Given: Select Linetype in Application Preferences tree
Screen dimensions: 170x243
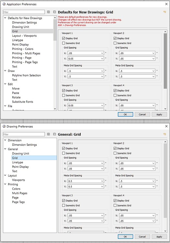Looking at the screenshot, I should point(17,40).
